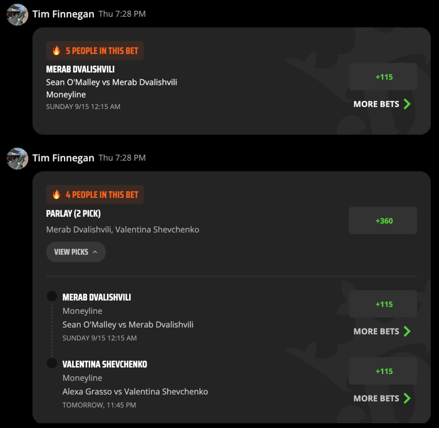Click the fire icon on 5 people bet
Screen dimensions: 439x428
click(56, 50)
